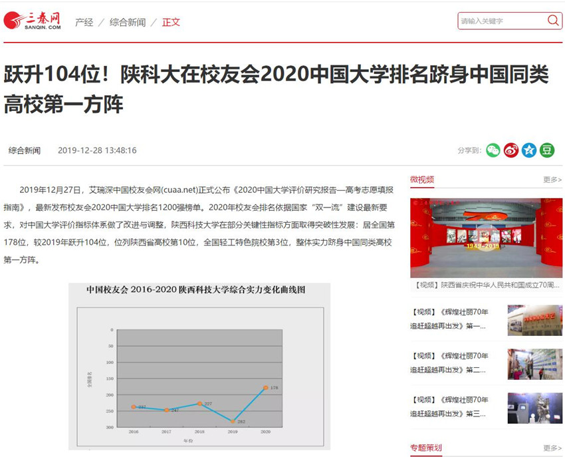Share via the QQ Zone star icon
This screenshot has height=457, width=565.
pos(528,150)
